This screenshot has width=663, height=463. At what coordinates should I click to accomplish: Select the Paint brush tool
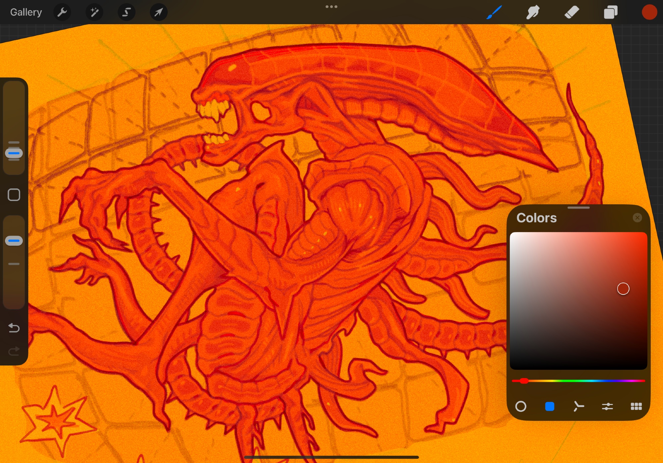pyautogui.click(x=494, y=12)
